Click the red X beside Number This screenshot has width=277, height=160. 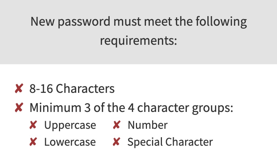117,125
